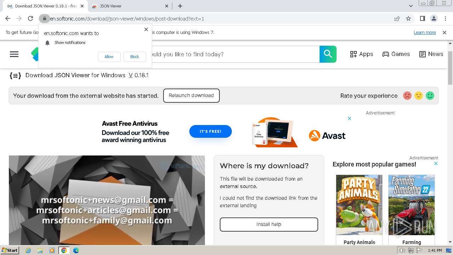Click the Chrome taskbar icon

pos(64,250)
